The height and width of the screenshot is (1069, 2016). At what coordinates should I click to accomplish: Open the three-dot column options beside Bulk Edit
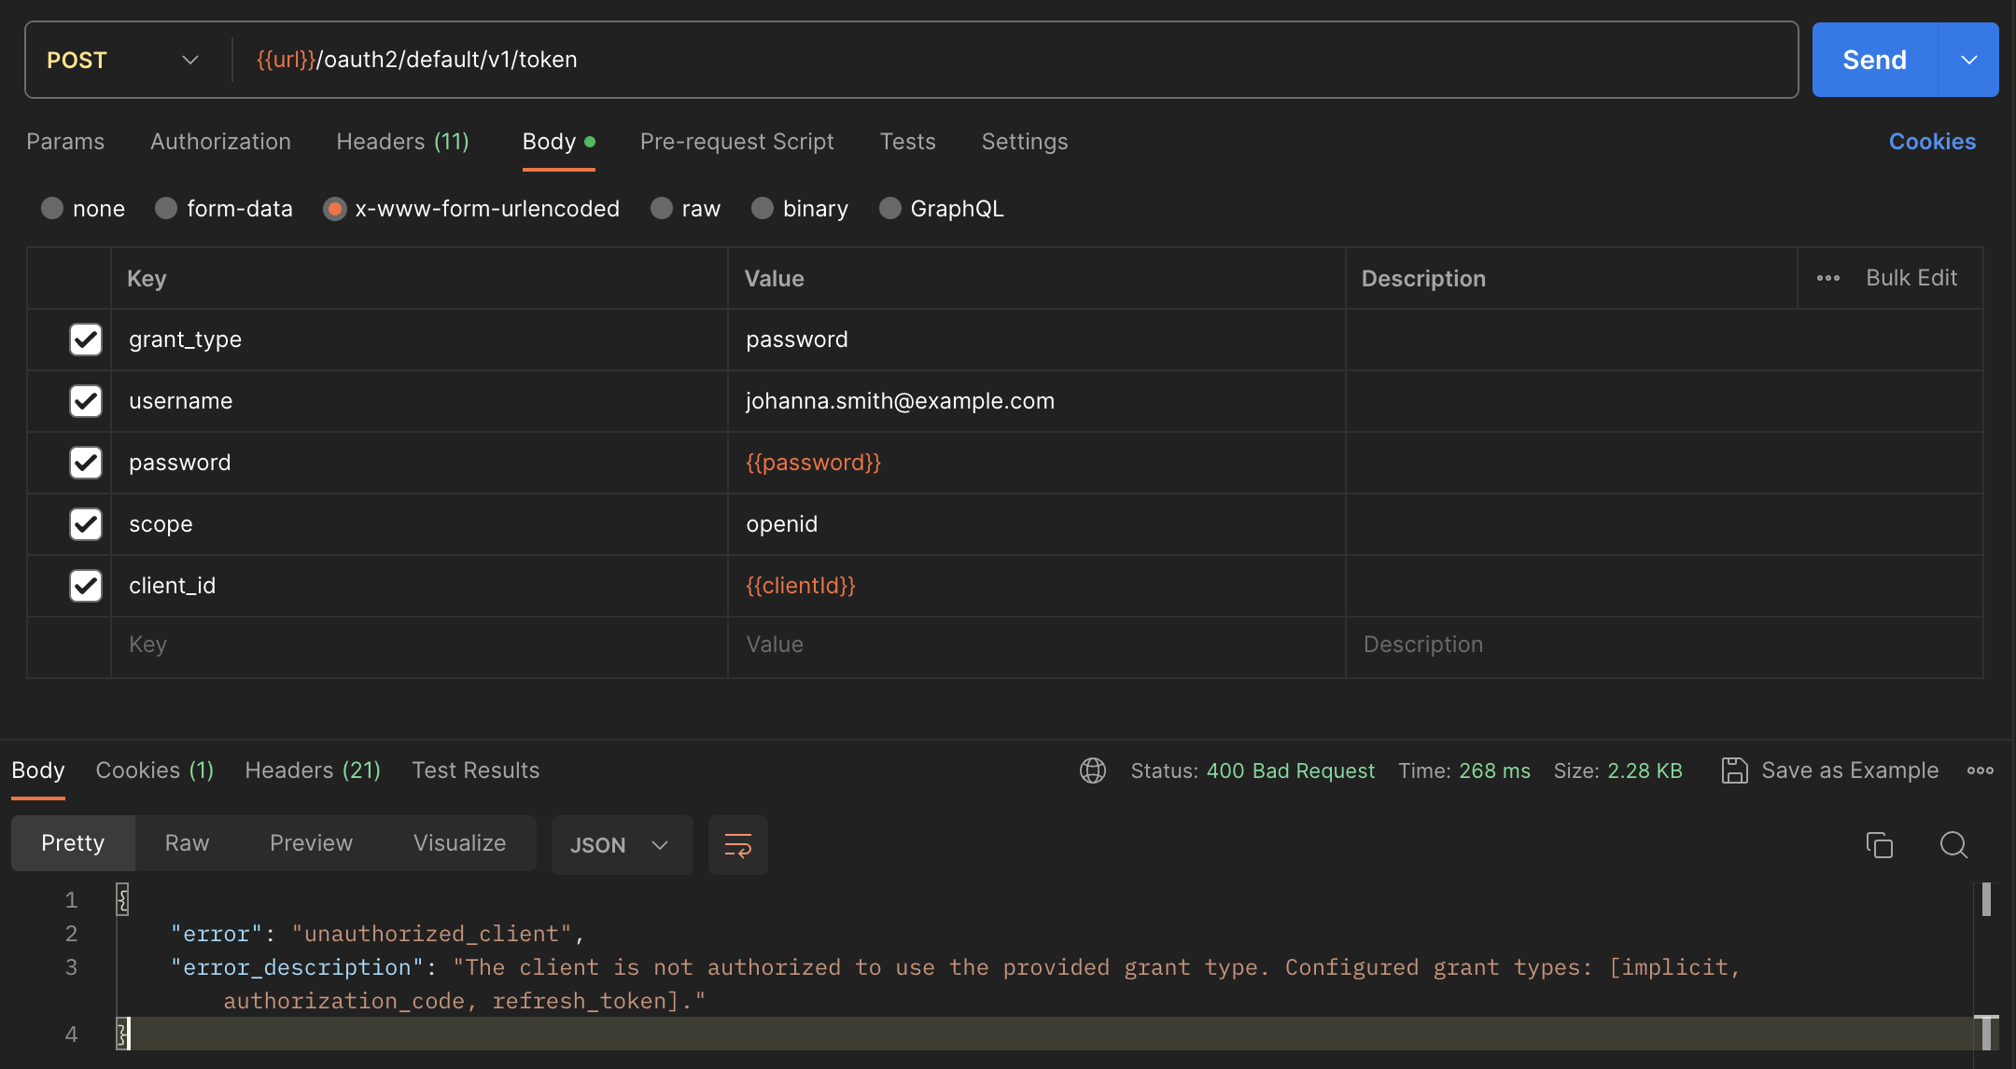tap(1828, 278)
